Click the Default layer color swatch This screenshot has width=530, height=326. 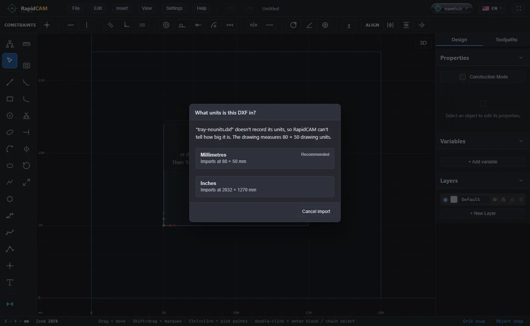(454, 199)
